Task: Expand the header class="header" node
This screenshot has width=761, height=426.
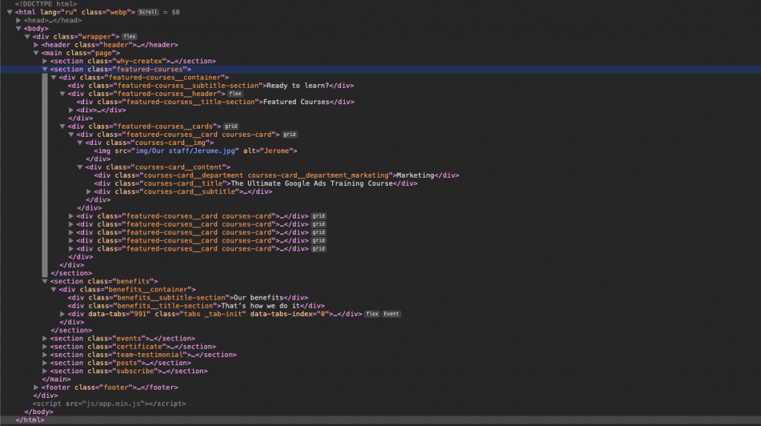Action: point(36,45)
